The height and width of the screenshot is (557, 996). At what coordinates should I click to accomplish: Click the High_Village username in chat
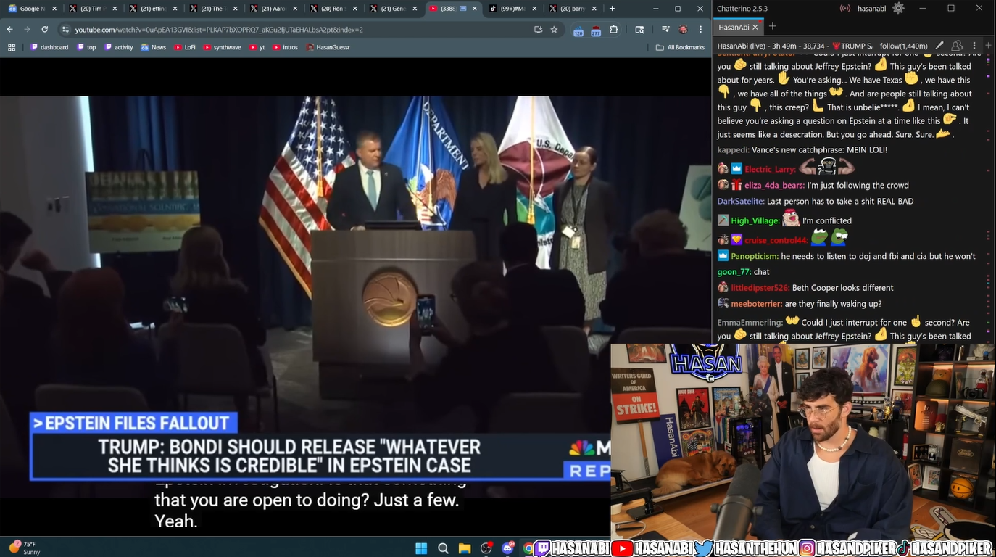tap(755, 220)
